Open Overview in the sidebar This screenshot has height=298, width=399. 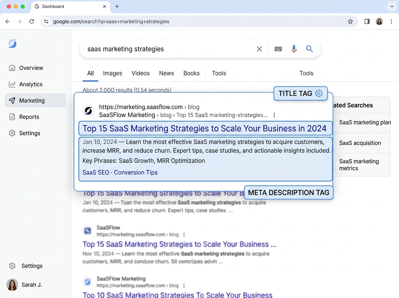[x=35, y=68]
